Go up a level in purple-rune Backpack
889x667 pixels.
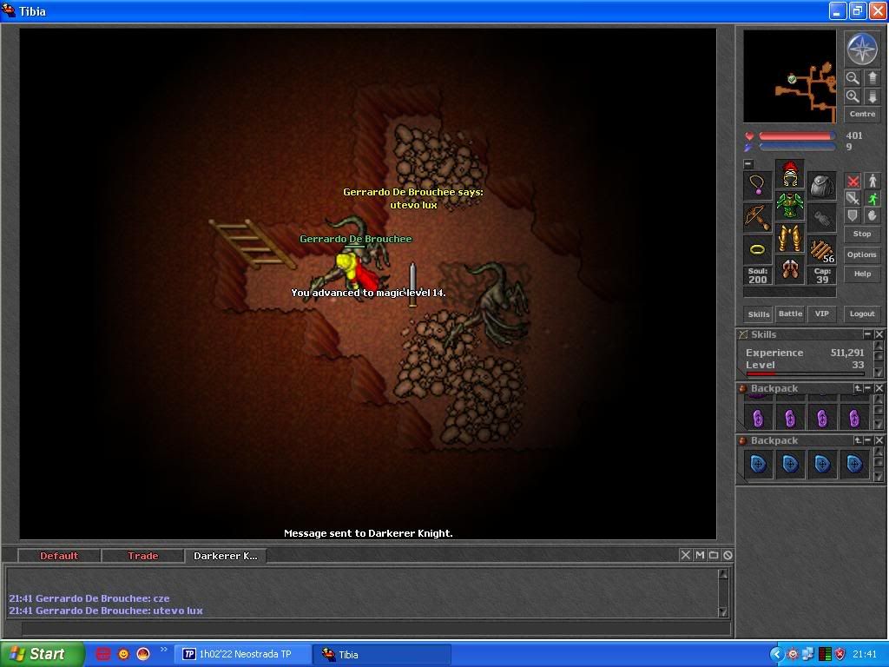click(x=858, y=388)
